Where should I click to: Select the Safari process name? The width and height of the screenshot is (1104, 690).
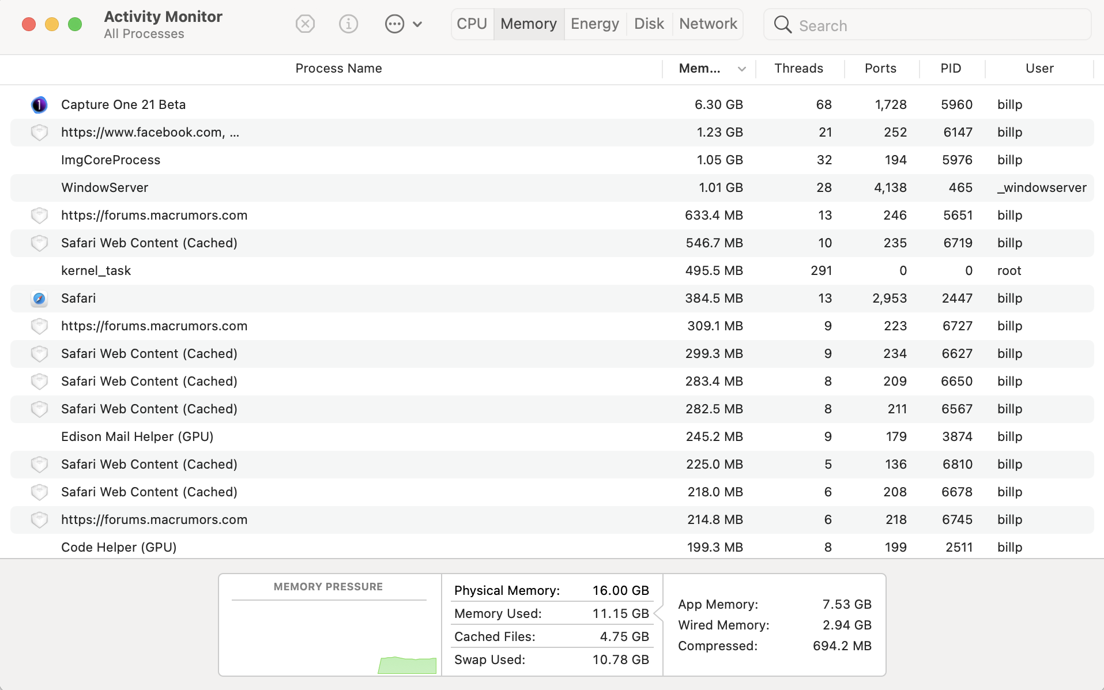coord(78,299)
